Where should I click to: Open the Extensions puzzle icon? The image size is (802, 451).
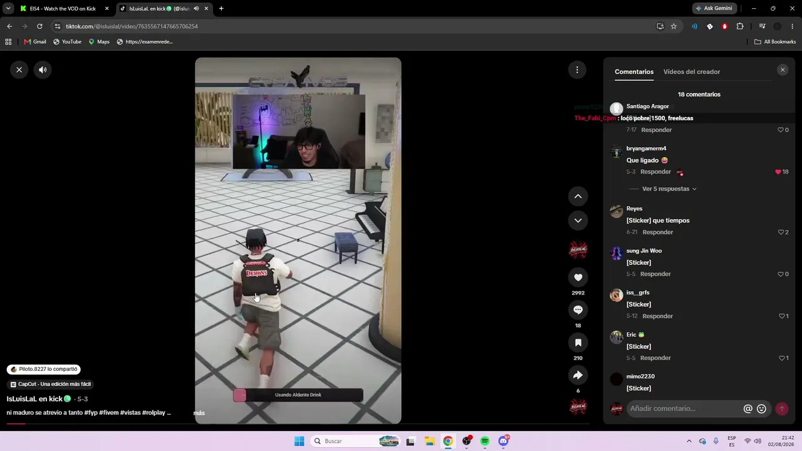point(740,26)
